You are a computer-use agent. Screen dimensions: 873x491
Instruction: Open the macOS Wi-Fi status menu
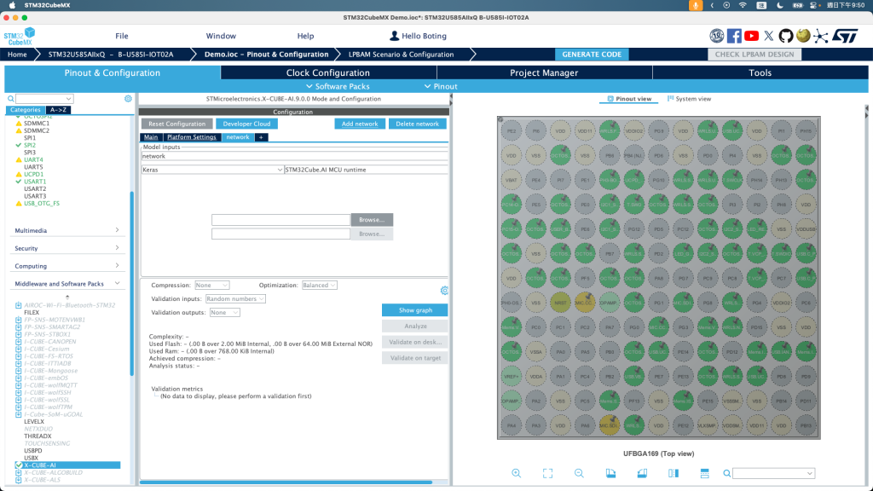click(x=743, y=5)
